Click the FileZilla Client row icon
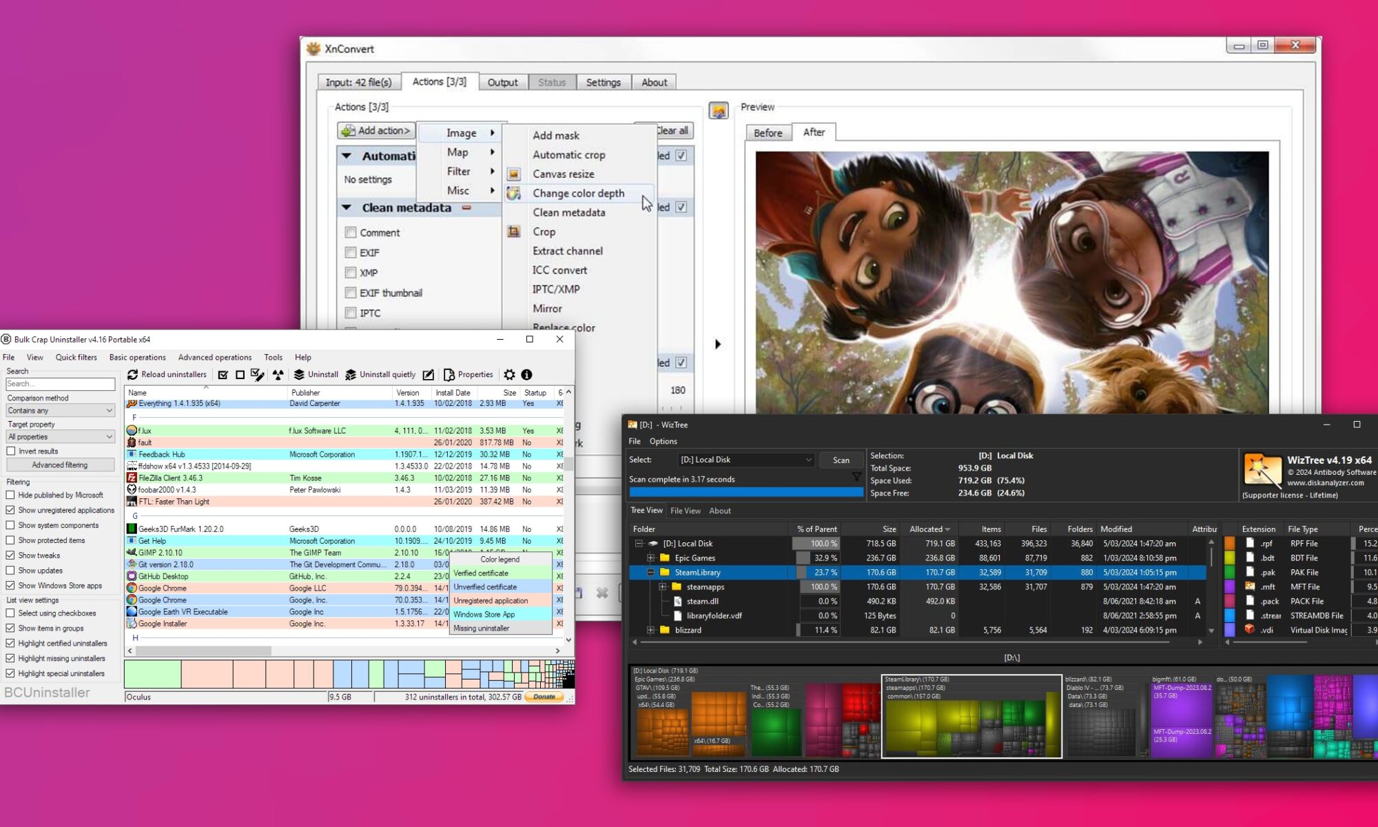 (x=132, y=478)
